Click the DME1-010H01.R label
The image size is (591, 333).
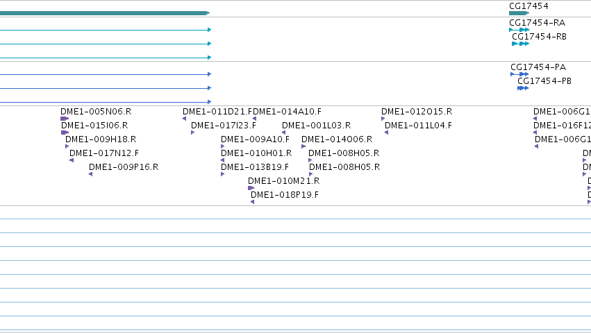click(x=256, y=153)
